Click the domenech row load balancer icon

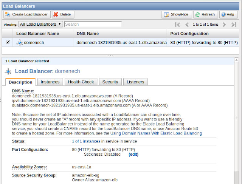click(20, 43)
